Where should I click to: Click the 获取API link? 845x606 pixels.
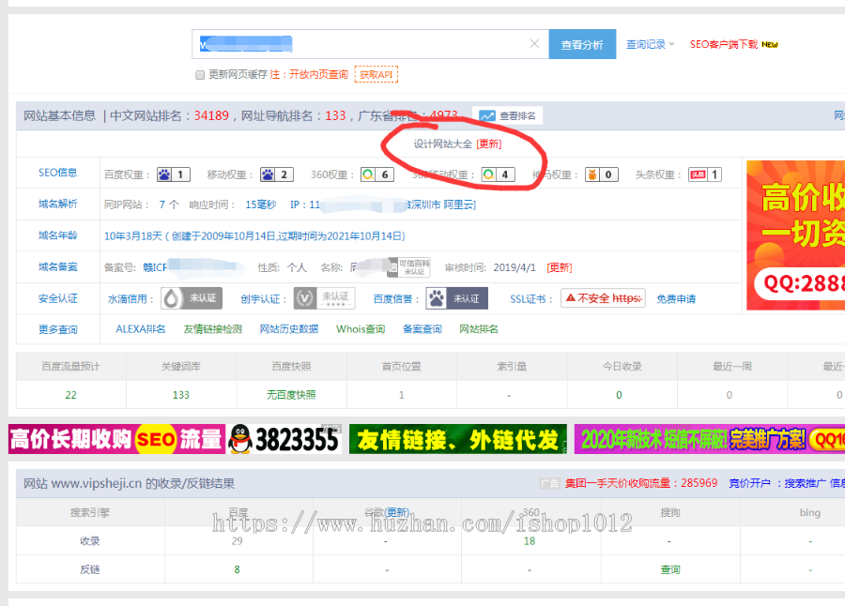tap(376, 76)
